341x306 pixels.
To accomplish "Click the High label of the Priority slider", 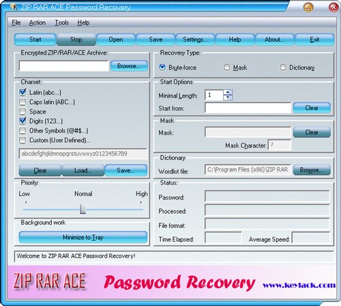I will point(142,194).
